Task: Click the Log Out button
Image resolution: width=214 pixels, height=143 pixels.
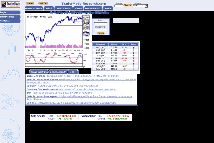Action: [x=43, y=3]
